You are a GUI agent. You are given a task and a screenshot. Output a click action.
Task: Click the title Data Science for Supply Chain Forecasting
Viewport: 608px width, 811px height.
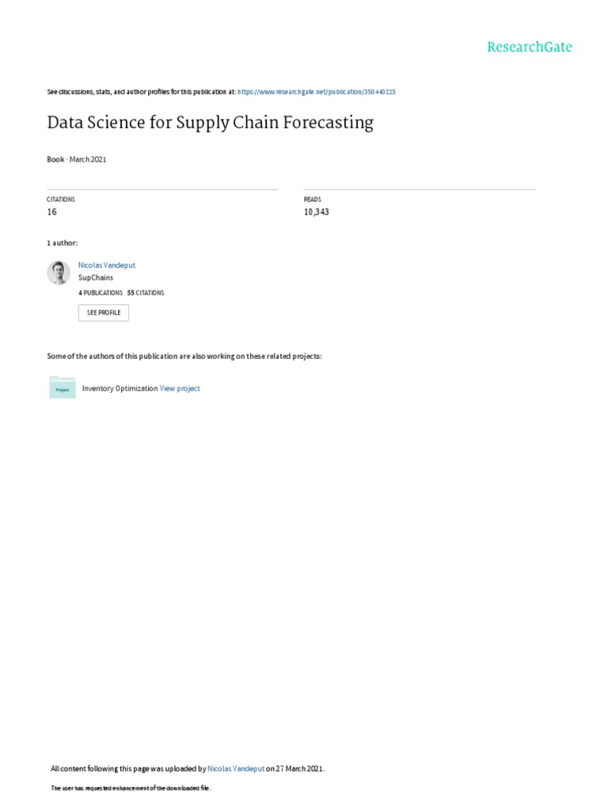click(x=210, y=123)
